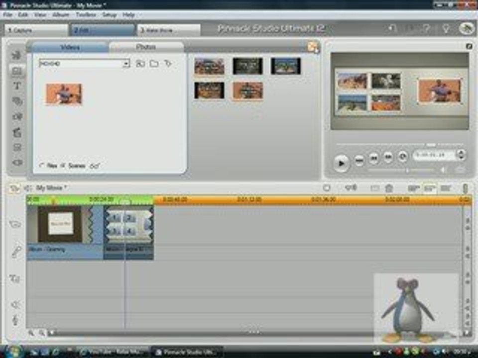Select the Album Opening clip on timeline
478x358 pixels.
[65, 233]
